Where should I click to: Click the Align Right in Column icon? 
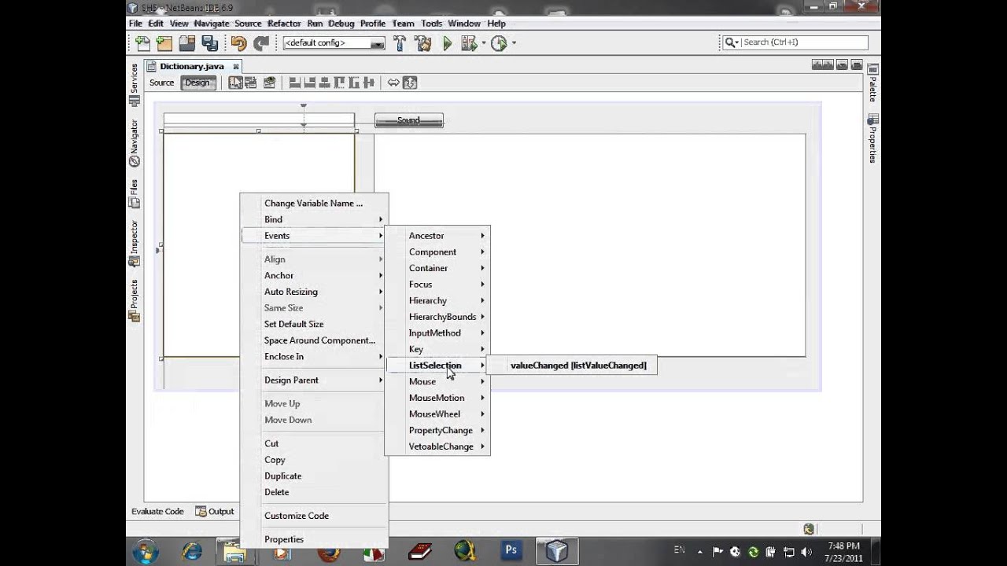309,83
